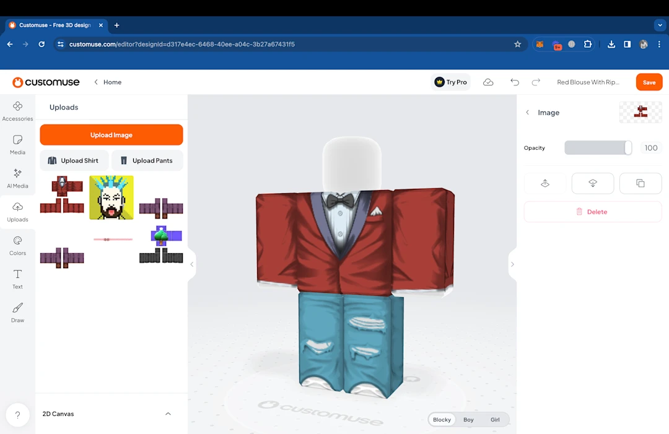
Task: Go back from the Image panel
Action: (527, 113)
